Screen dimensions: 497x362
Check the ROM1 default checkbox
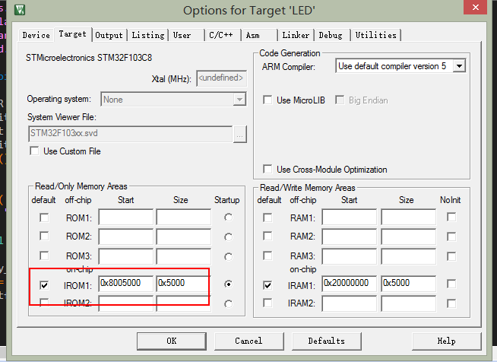coord(44,218)
